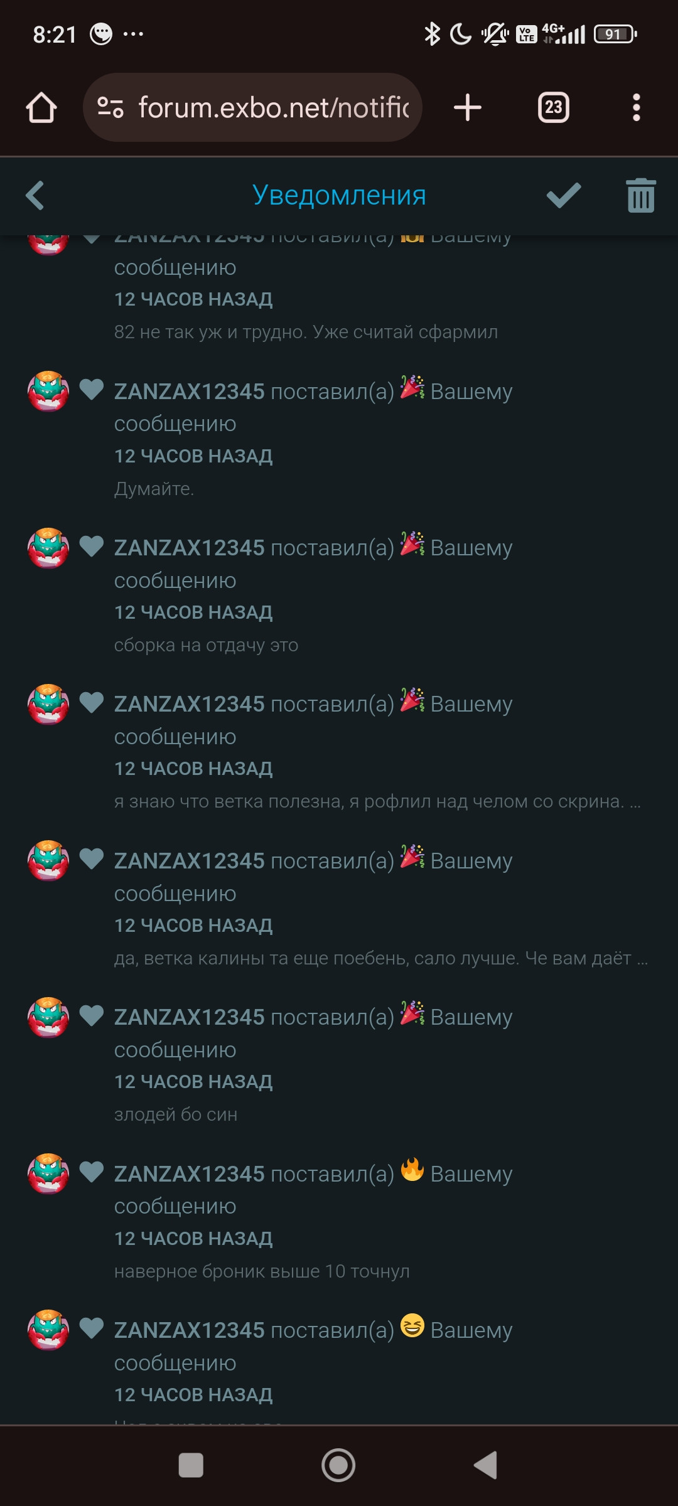678x1506 pixels.
Task: Tap the Android recent apps square button
Action: click(x=191, y=1465)
